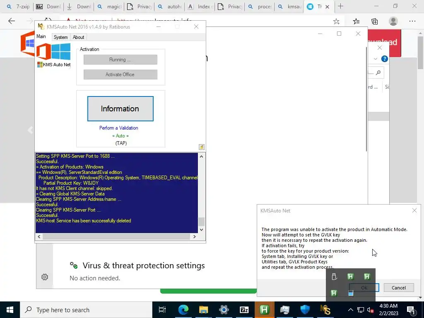
Task: Open File Explorer from the taskbar
Action: pos(203,310)
